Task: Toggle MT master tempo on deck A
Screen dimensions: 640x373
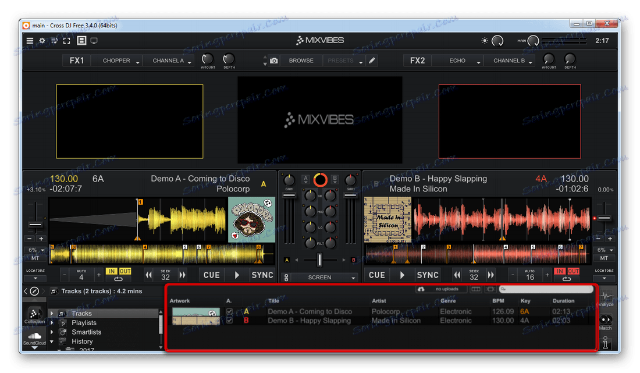Action: click(35, 258)
